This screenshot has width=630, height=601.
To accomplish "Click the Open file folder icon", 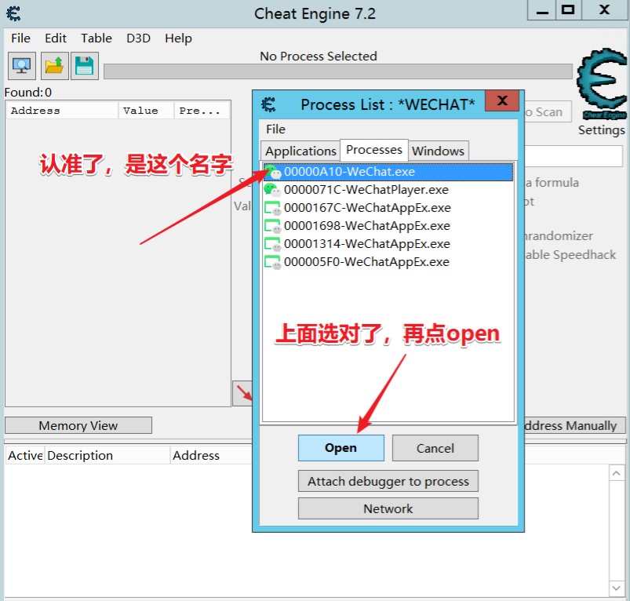I will click(53, 66).
